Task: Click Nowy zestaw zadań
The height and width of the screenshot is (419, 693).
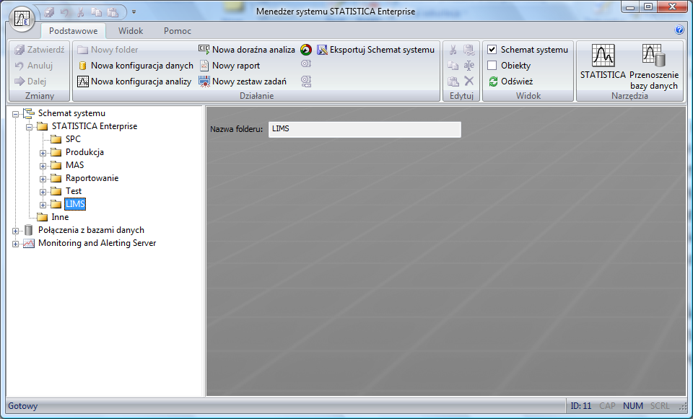Action: coord(243,81)
